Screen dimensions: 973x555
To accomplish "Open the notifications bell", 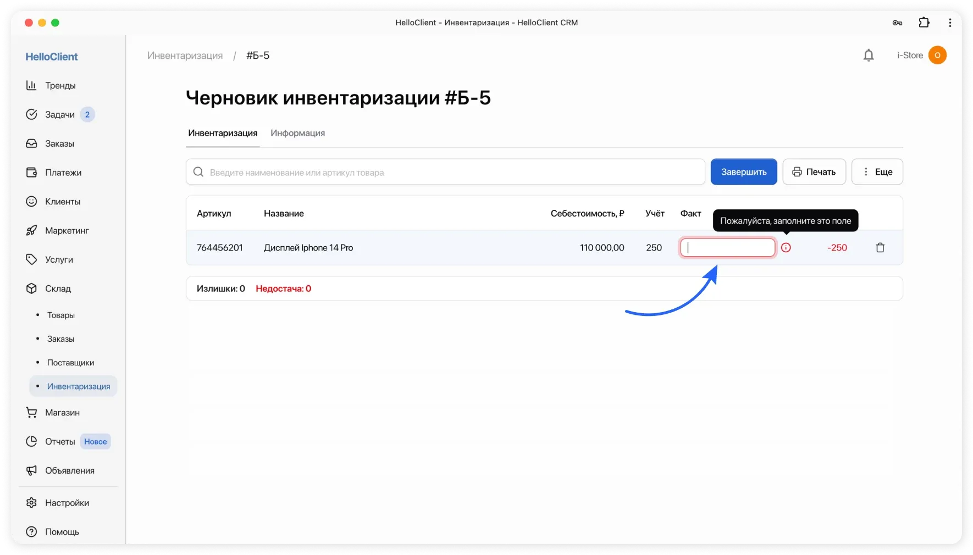I will click(869, 55).
